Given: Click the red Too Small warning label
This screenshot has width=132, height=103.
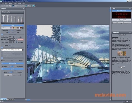Looking at the screenshot, I should click(x=21, y=40).
